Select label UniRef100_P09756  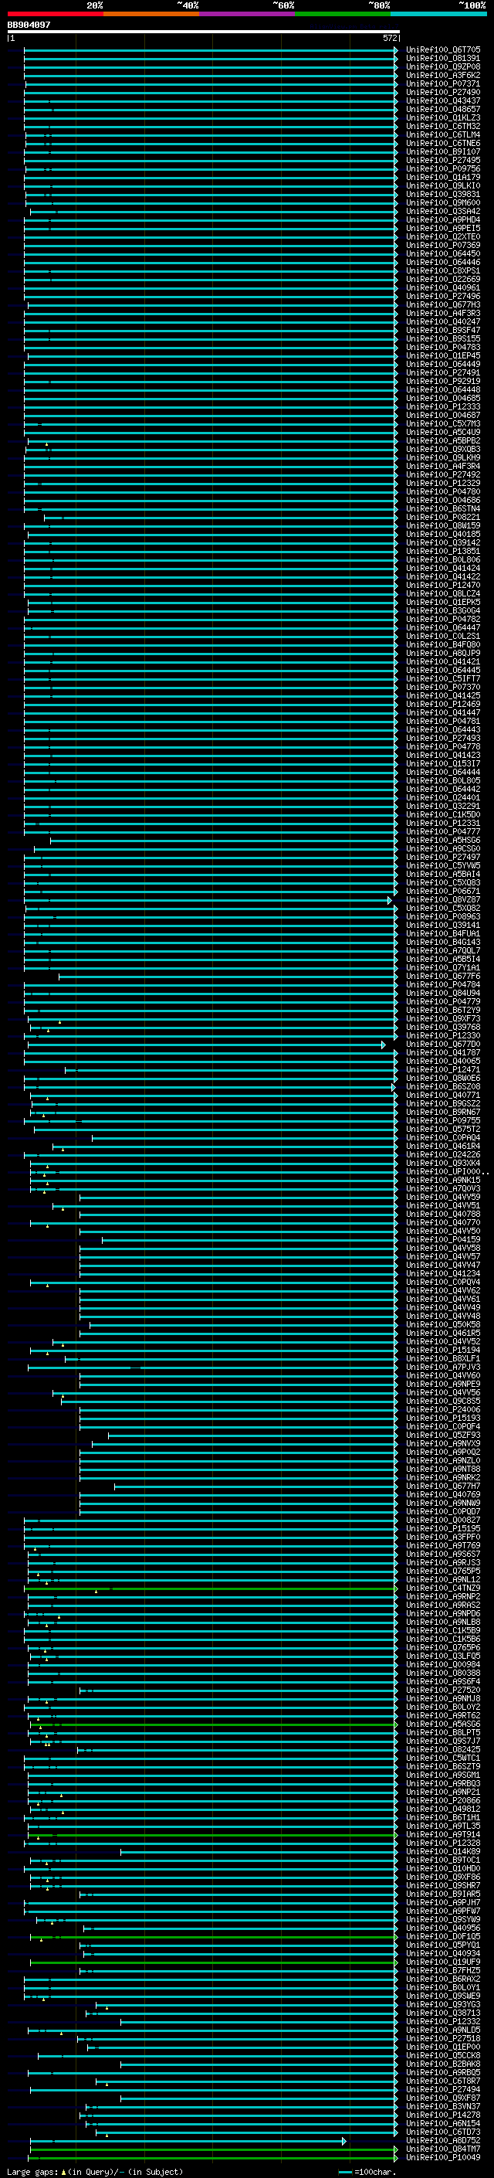443,169
